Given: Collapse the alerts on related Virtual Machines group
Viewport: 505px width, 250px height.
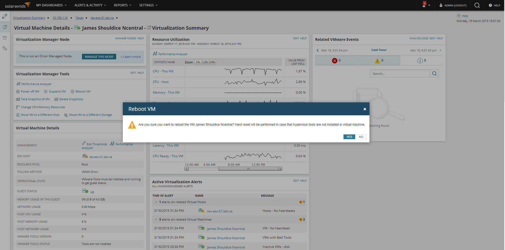Looking at the screenshot, I should (156, 220).
